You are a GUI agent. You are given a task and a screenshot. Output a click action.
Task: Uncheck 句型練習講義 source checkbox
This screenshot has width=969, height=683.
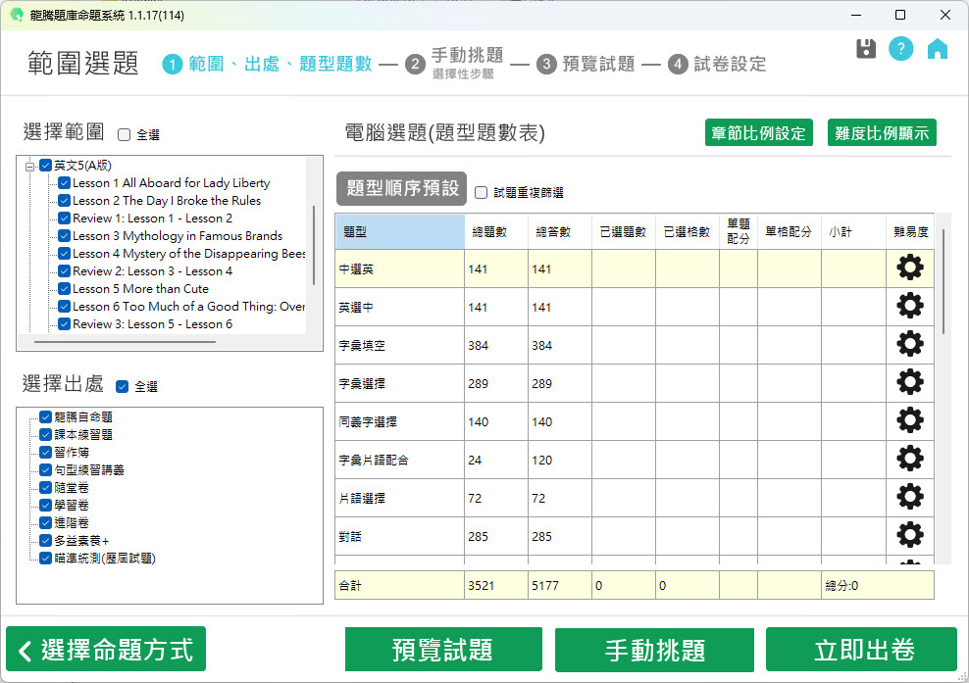coord(45,470)
